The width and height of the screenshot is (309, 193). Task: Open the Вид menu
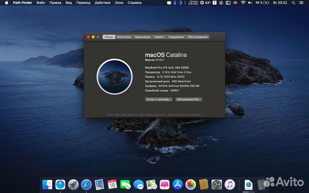(x=69, y=3)
